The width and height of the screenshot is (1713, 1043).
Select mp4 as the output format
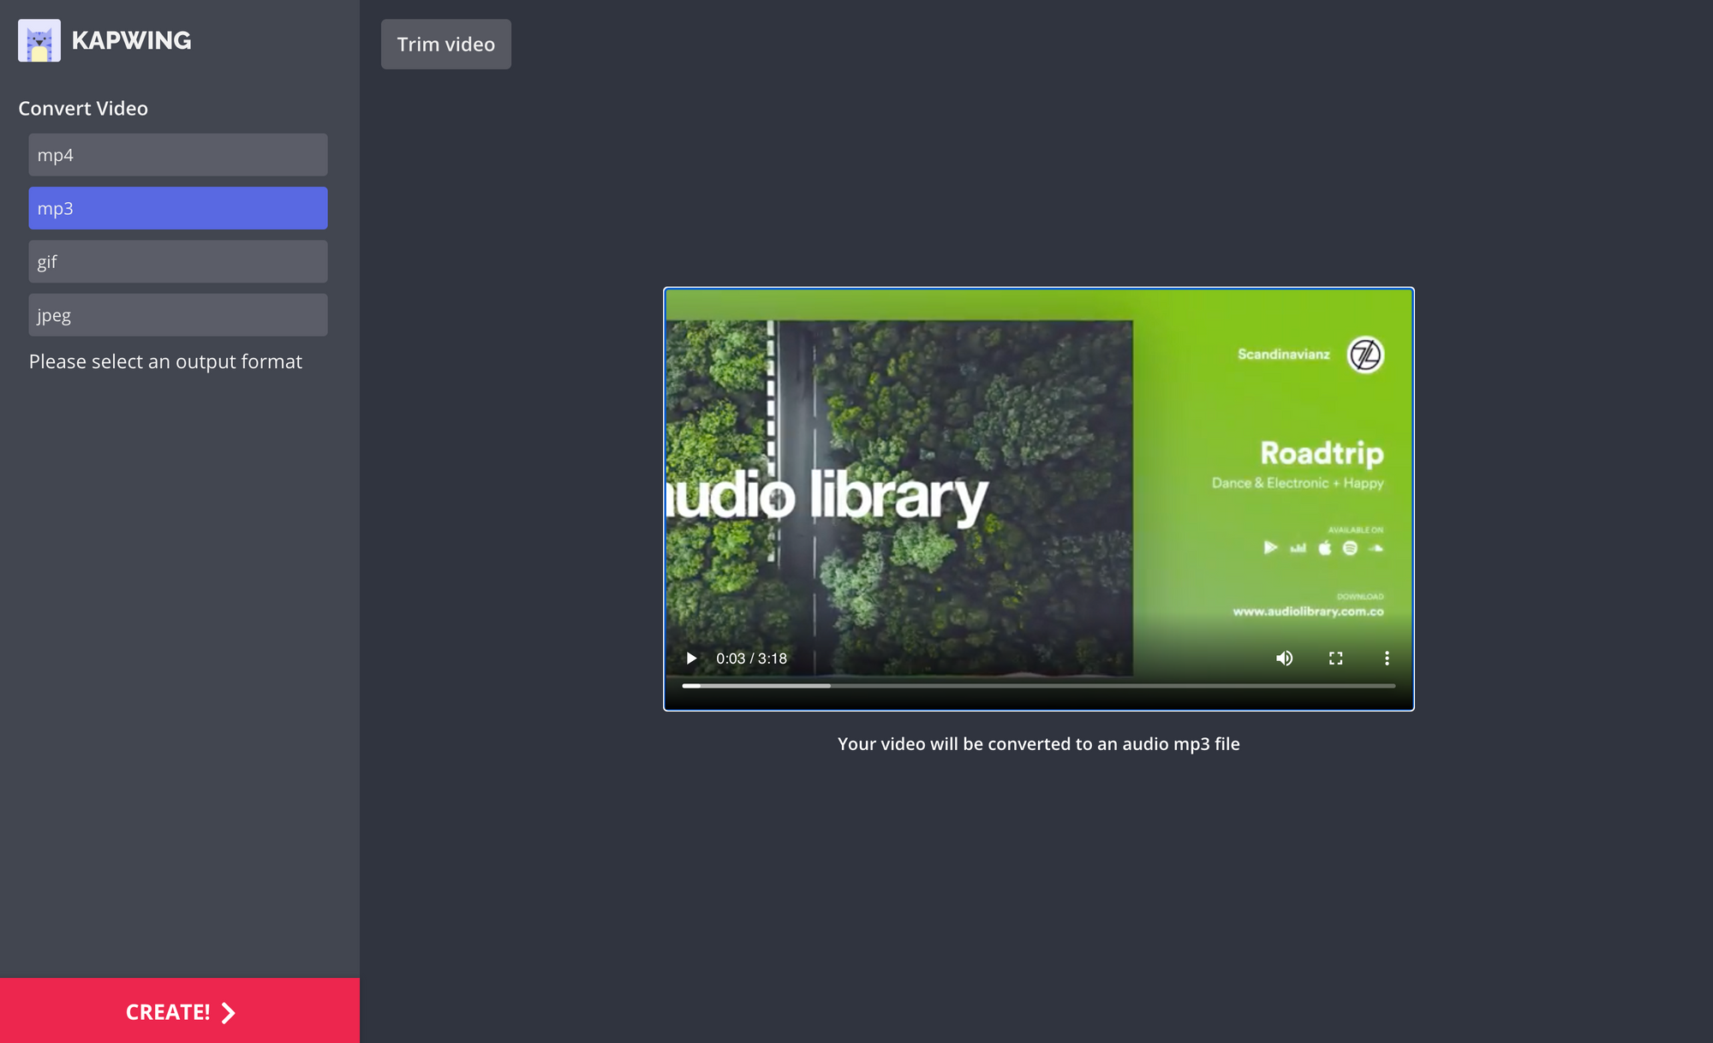pyautogui.click(x=178, y=155)
